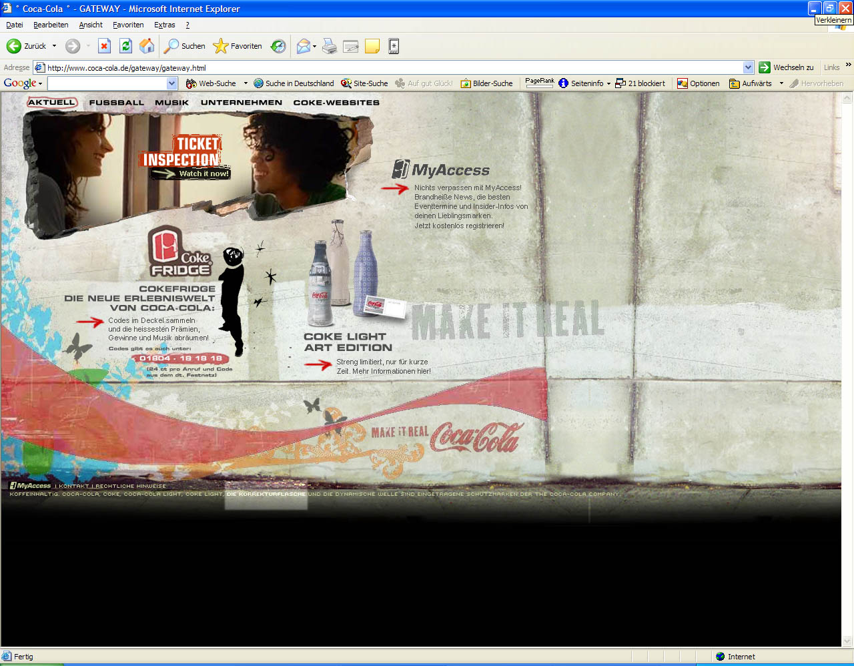Expand the Mail icon dropdown arrow

point(315,46)
